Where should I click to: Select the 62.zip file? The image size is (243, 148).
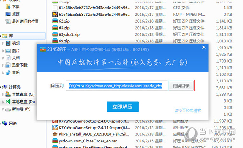point(64,21)
